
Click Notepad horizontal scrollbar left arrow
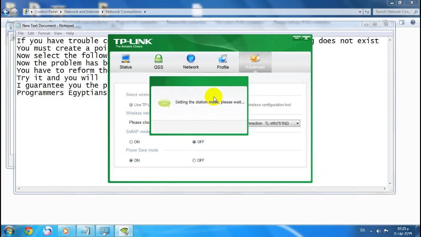tap(19, 189)
